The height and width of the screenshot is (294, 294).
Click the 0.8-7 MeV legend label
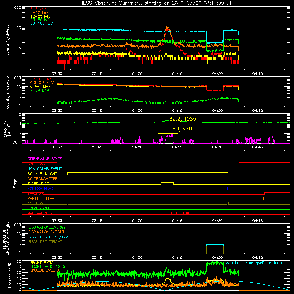(40, 86)
